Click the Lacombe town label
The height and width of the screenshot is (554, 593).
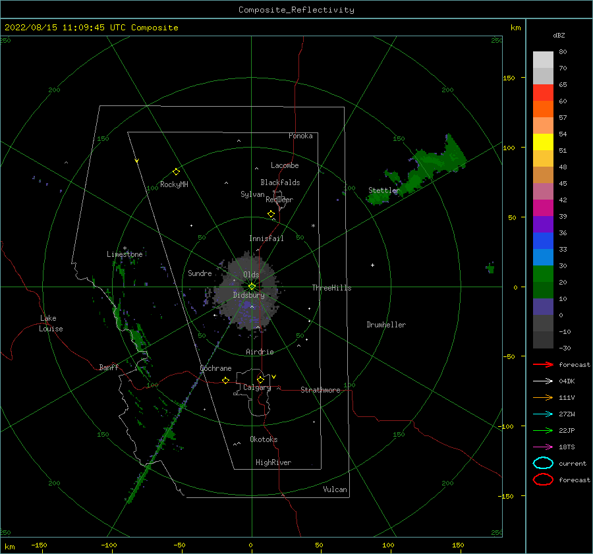point(285,165)
